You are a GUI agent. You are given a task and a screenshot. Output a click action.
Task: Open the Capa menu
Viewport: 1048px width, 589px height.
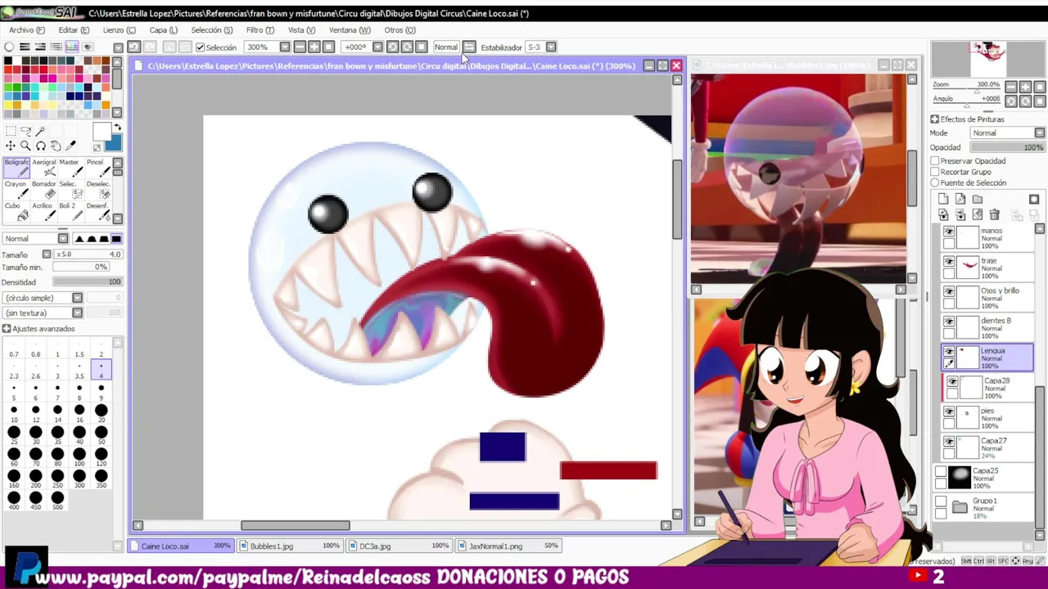163,30
